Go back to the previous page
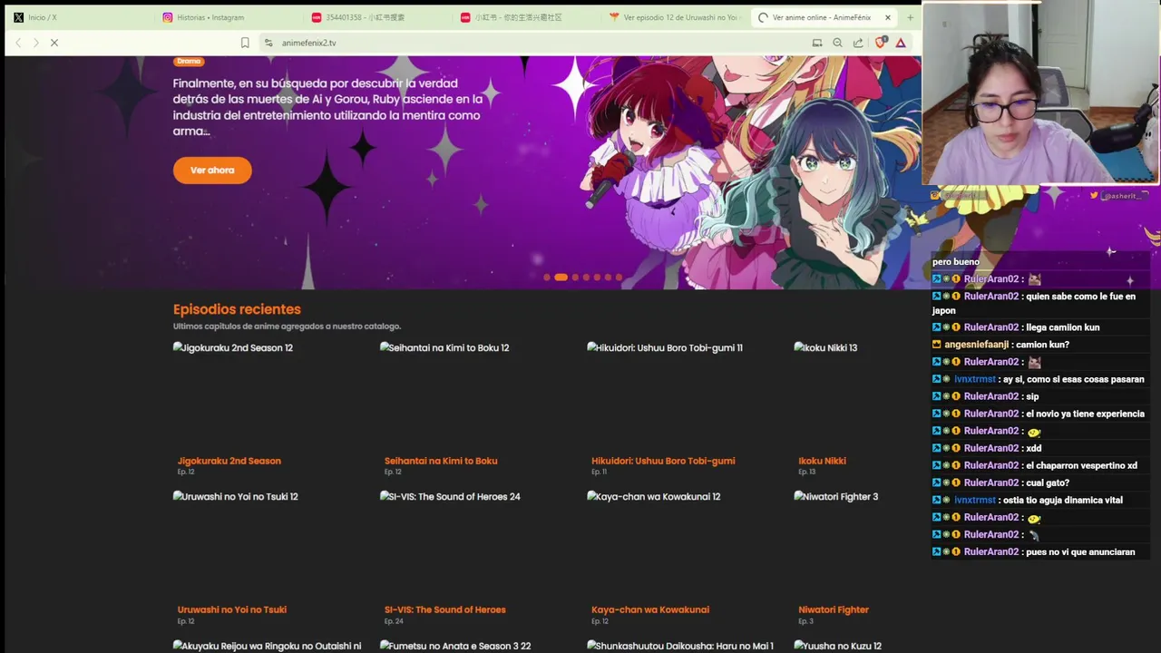This screenshot has width=1161, height=653. (18, 43)
